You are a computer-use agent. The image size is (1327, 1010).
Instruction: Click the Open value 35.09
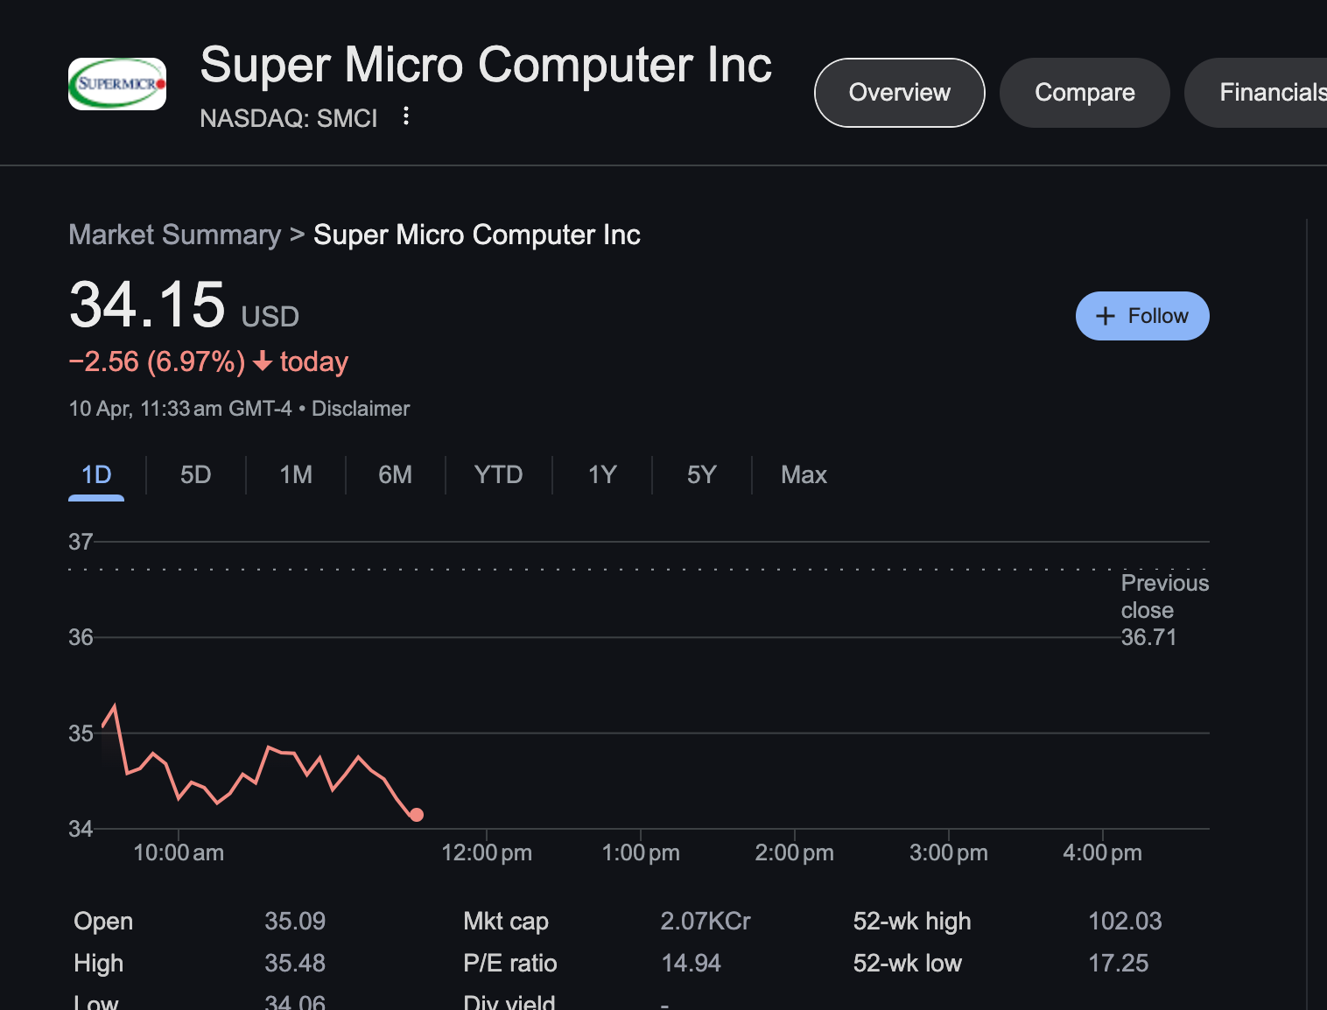tap(295, 922)
